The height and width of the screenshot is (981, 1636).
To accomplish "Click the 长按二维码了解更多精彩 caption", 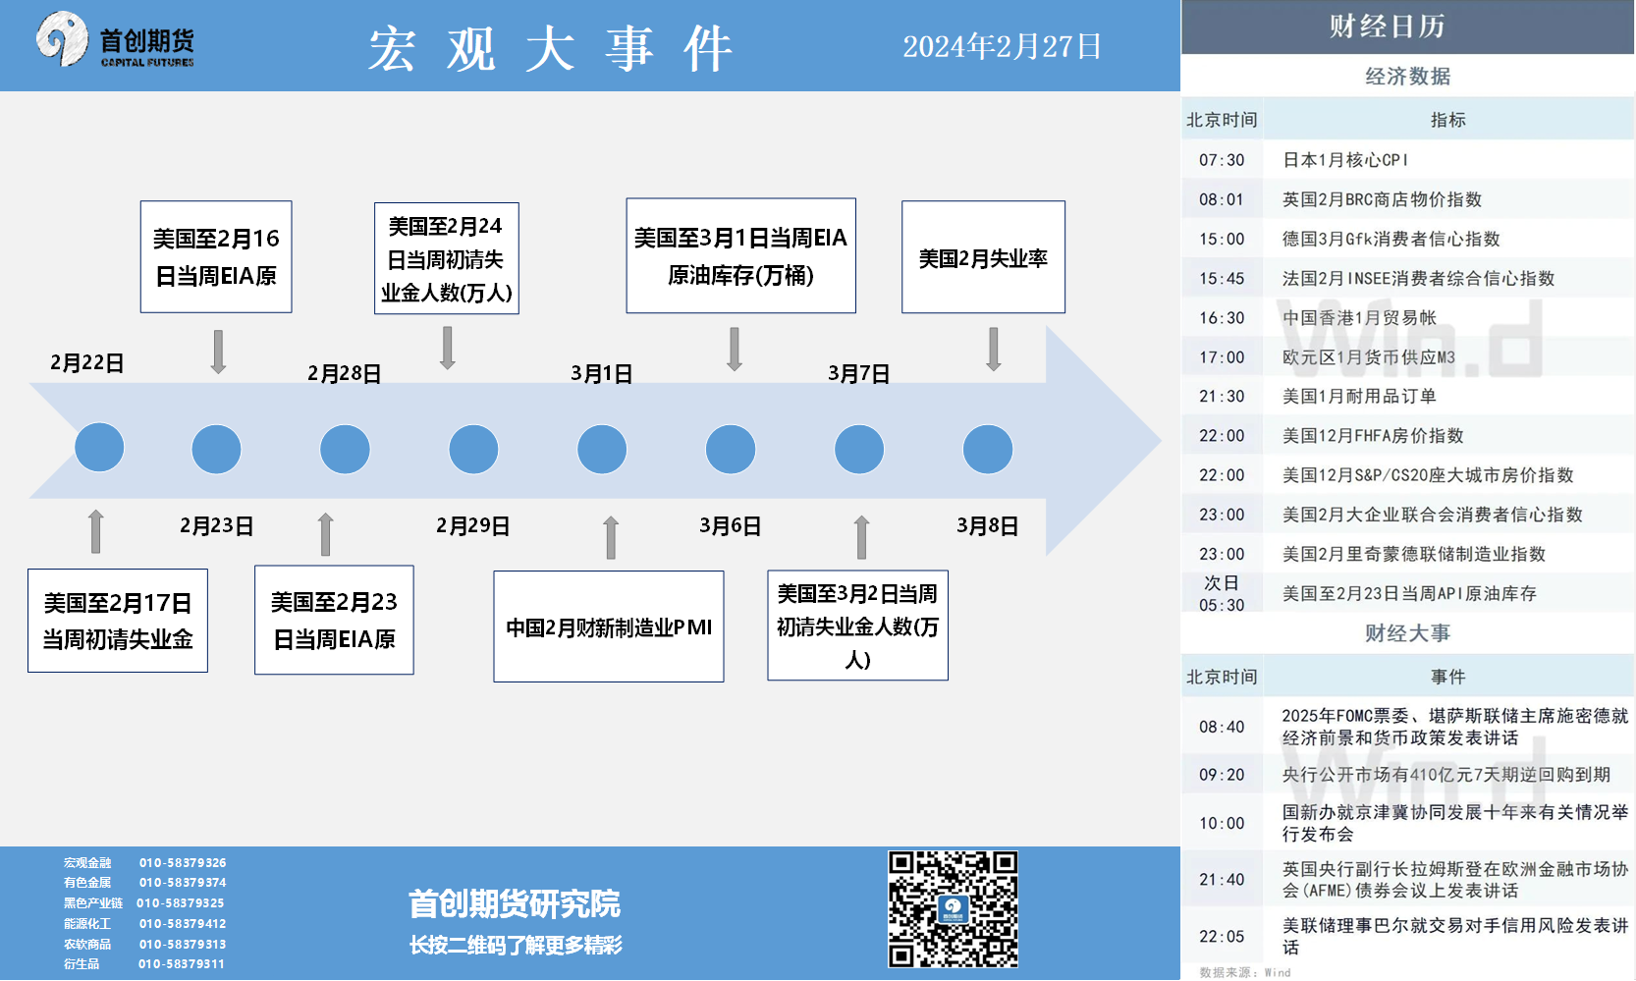I will [516, 946].
